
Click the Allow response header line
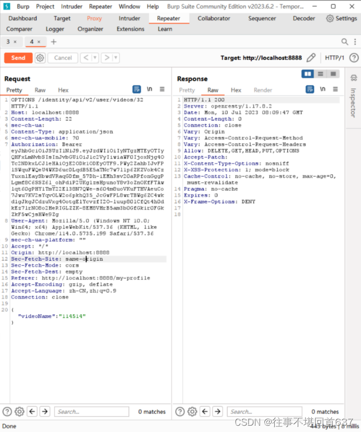241,151
